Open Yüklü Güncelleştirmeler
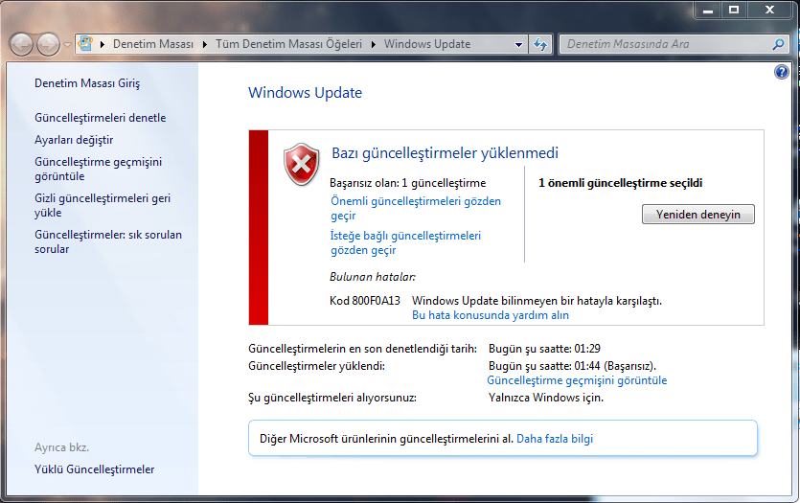 pyautogui.click(x=95, y=469)
